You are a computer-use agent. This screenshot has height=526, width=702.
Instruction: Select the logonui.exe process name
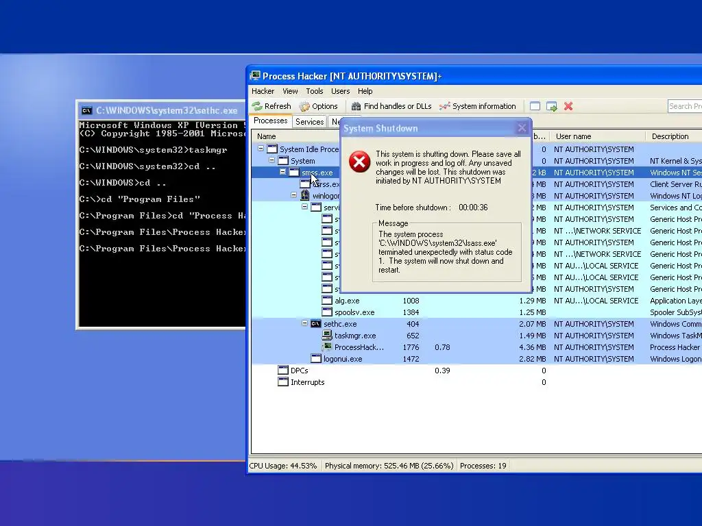(343, 359)
